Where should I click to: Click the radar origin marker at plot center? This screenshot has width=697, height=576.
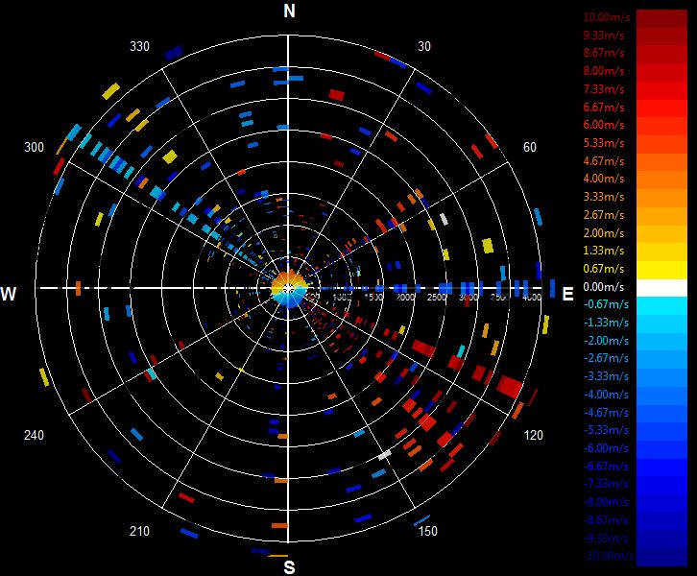click(288, 288)
